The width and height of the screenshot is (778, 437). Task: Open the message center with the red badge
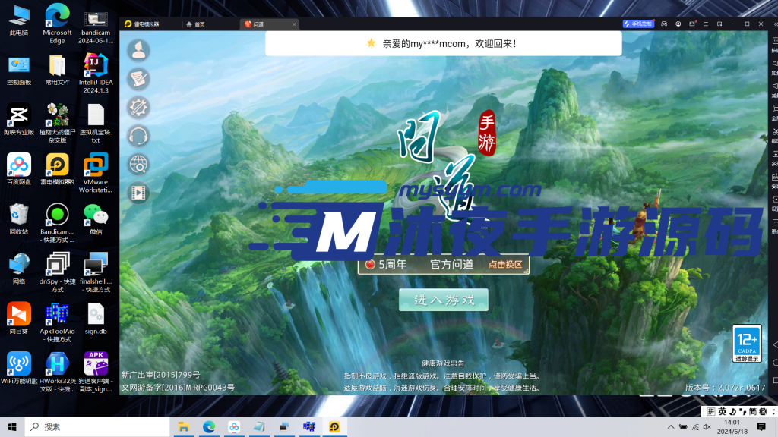pos(692,24)
